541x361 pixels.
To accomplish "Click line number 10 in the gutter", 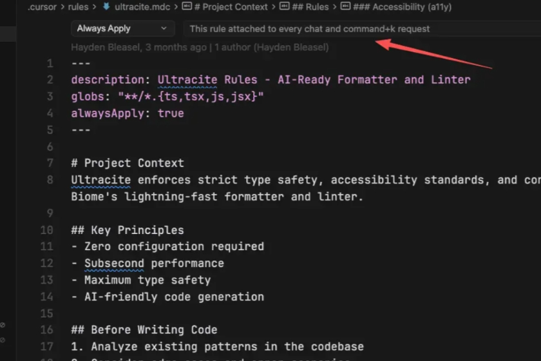I will pos(46,230).
